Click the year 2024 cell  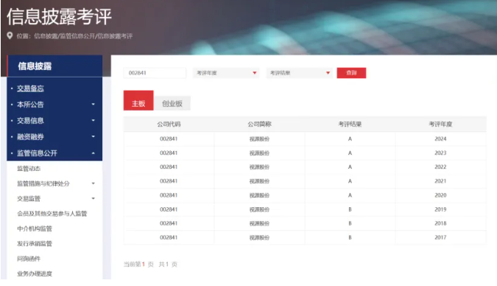click(440, 139)
